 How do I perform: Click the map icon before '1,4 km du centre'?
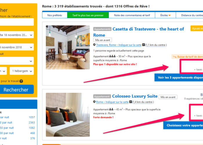(x=130, y=102)
